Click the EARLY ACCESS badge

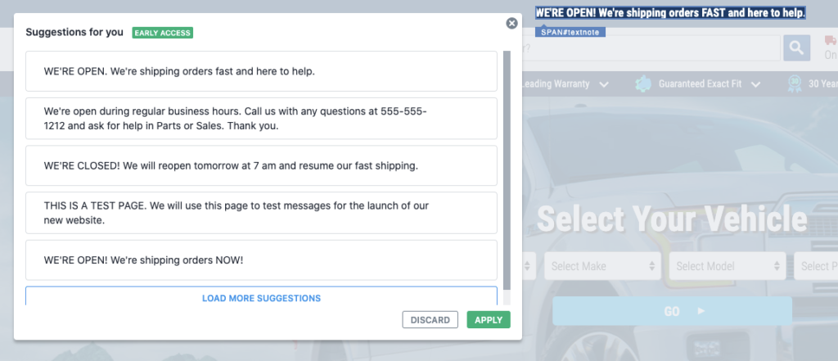[x=163, y=33]
